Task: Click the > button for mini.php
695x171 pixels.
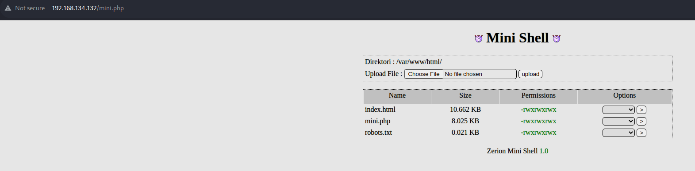Action: pos(641,121)
